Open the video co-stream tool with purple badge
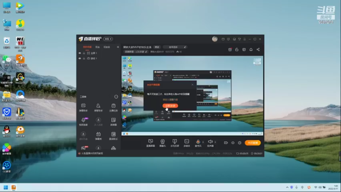Viewport: 341px width, 192px height. 83,122
